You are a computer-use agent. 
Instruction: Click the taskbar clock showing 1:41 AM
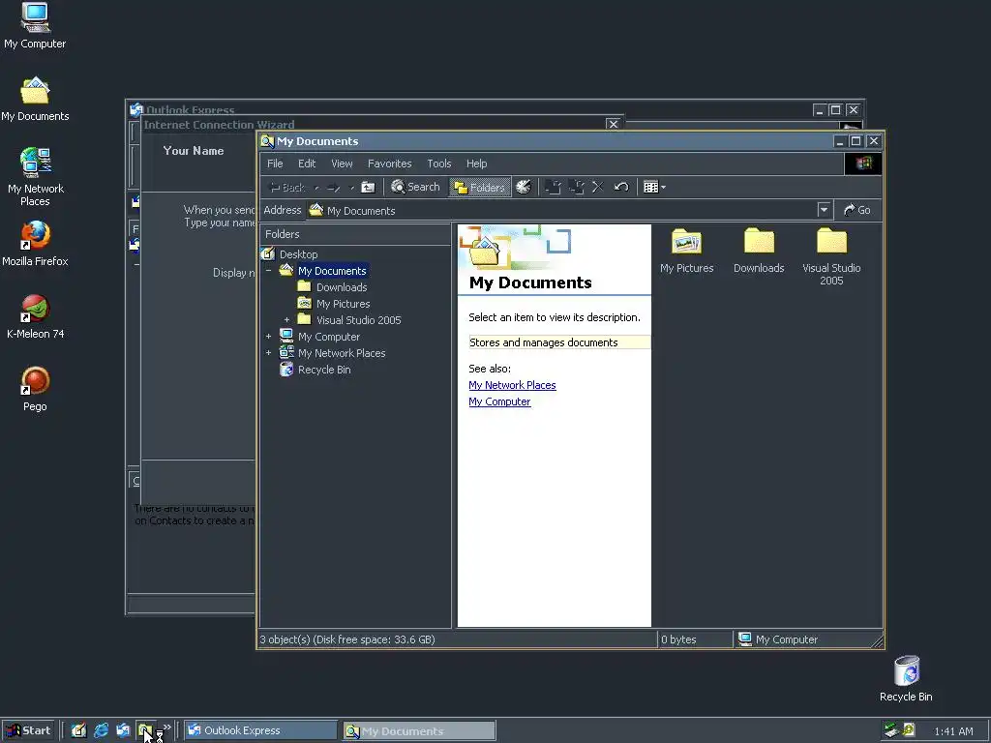tap(953, 731)
